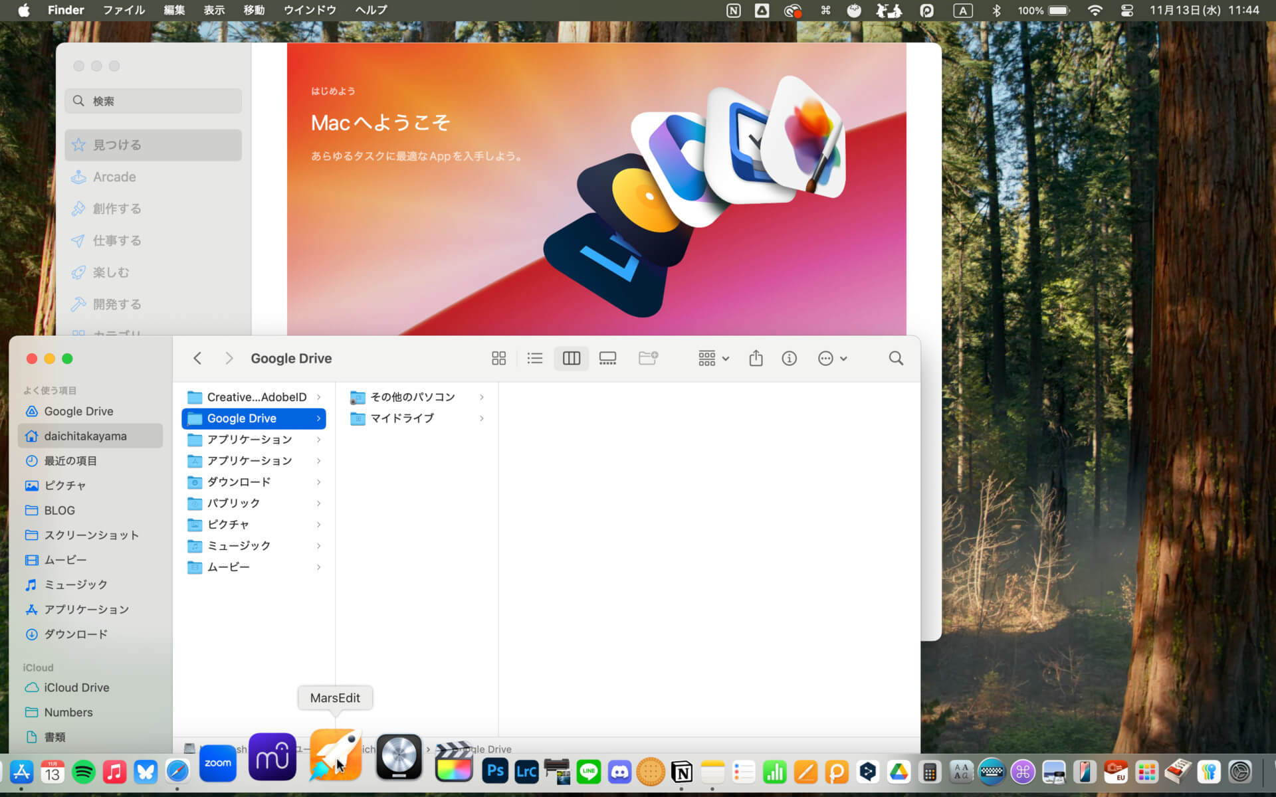Viewport: 1276px width, 797px height.
Task: Open the Finder action ellipsis menu
Action: pyautogui.click(x=832, y=359)
